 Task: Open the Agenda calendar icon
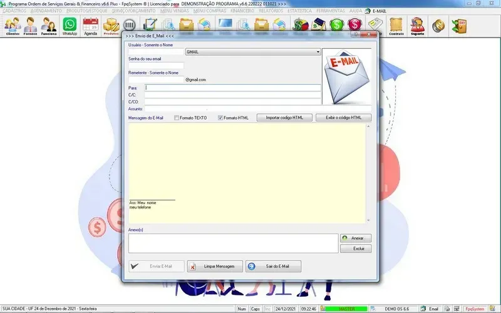(x=91, y=26)
